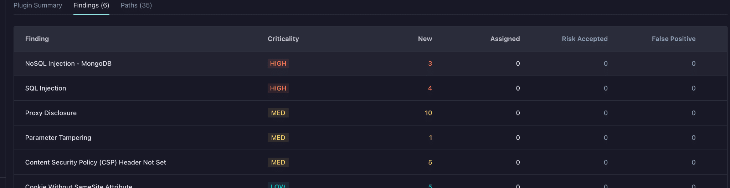Click the HIGH badge for SQL Injection
This screenshot has width=730, height=188.
[x=278, y=88]
